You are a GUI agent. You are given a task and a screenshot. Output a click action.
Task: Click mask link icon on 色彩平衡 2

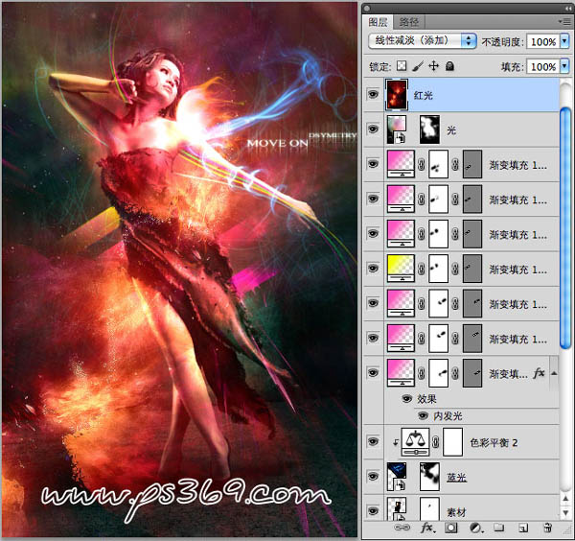click(436, 442)
